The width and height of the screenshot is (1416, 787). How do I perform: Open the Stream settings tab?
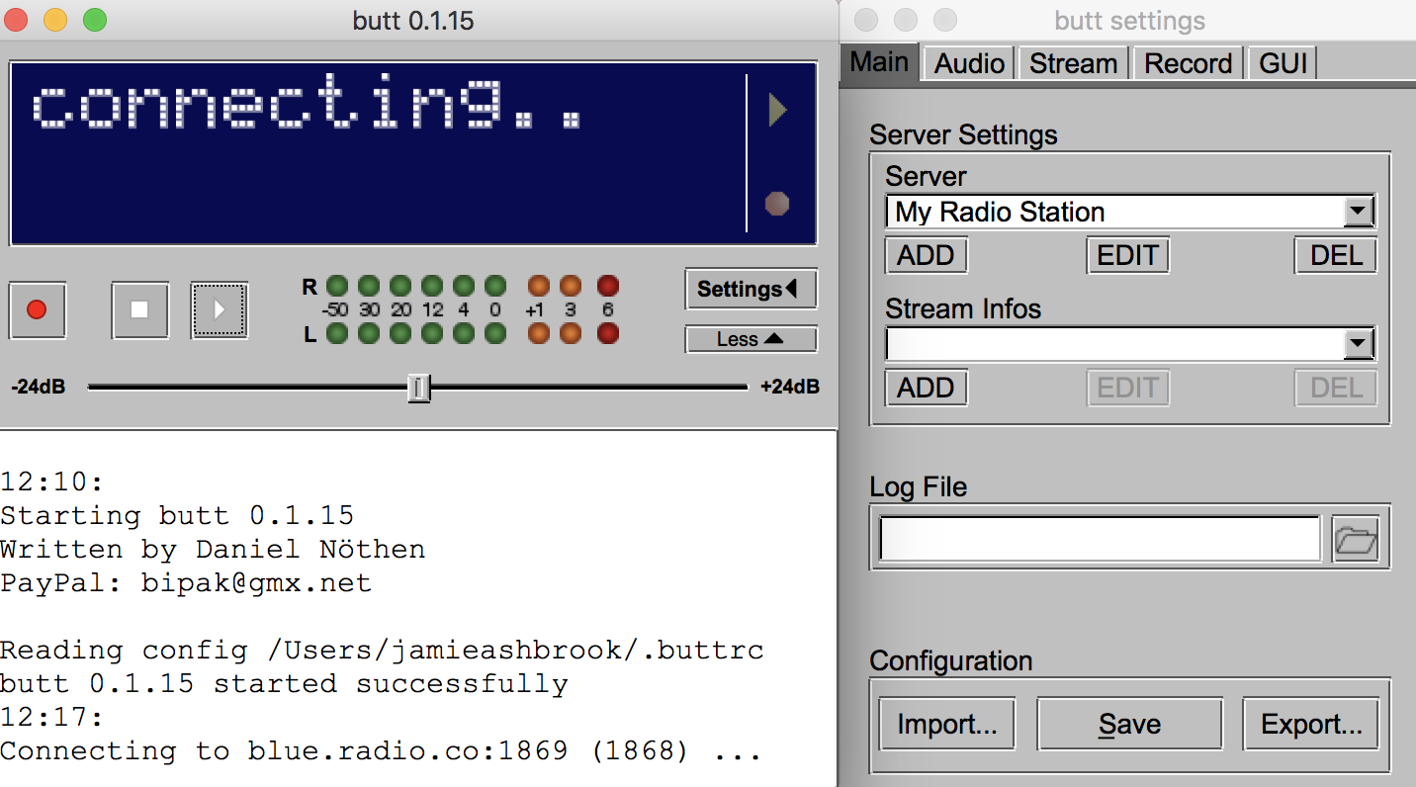pyautogui.click(x=1073, y=64)
